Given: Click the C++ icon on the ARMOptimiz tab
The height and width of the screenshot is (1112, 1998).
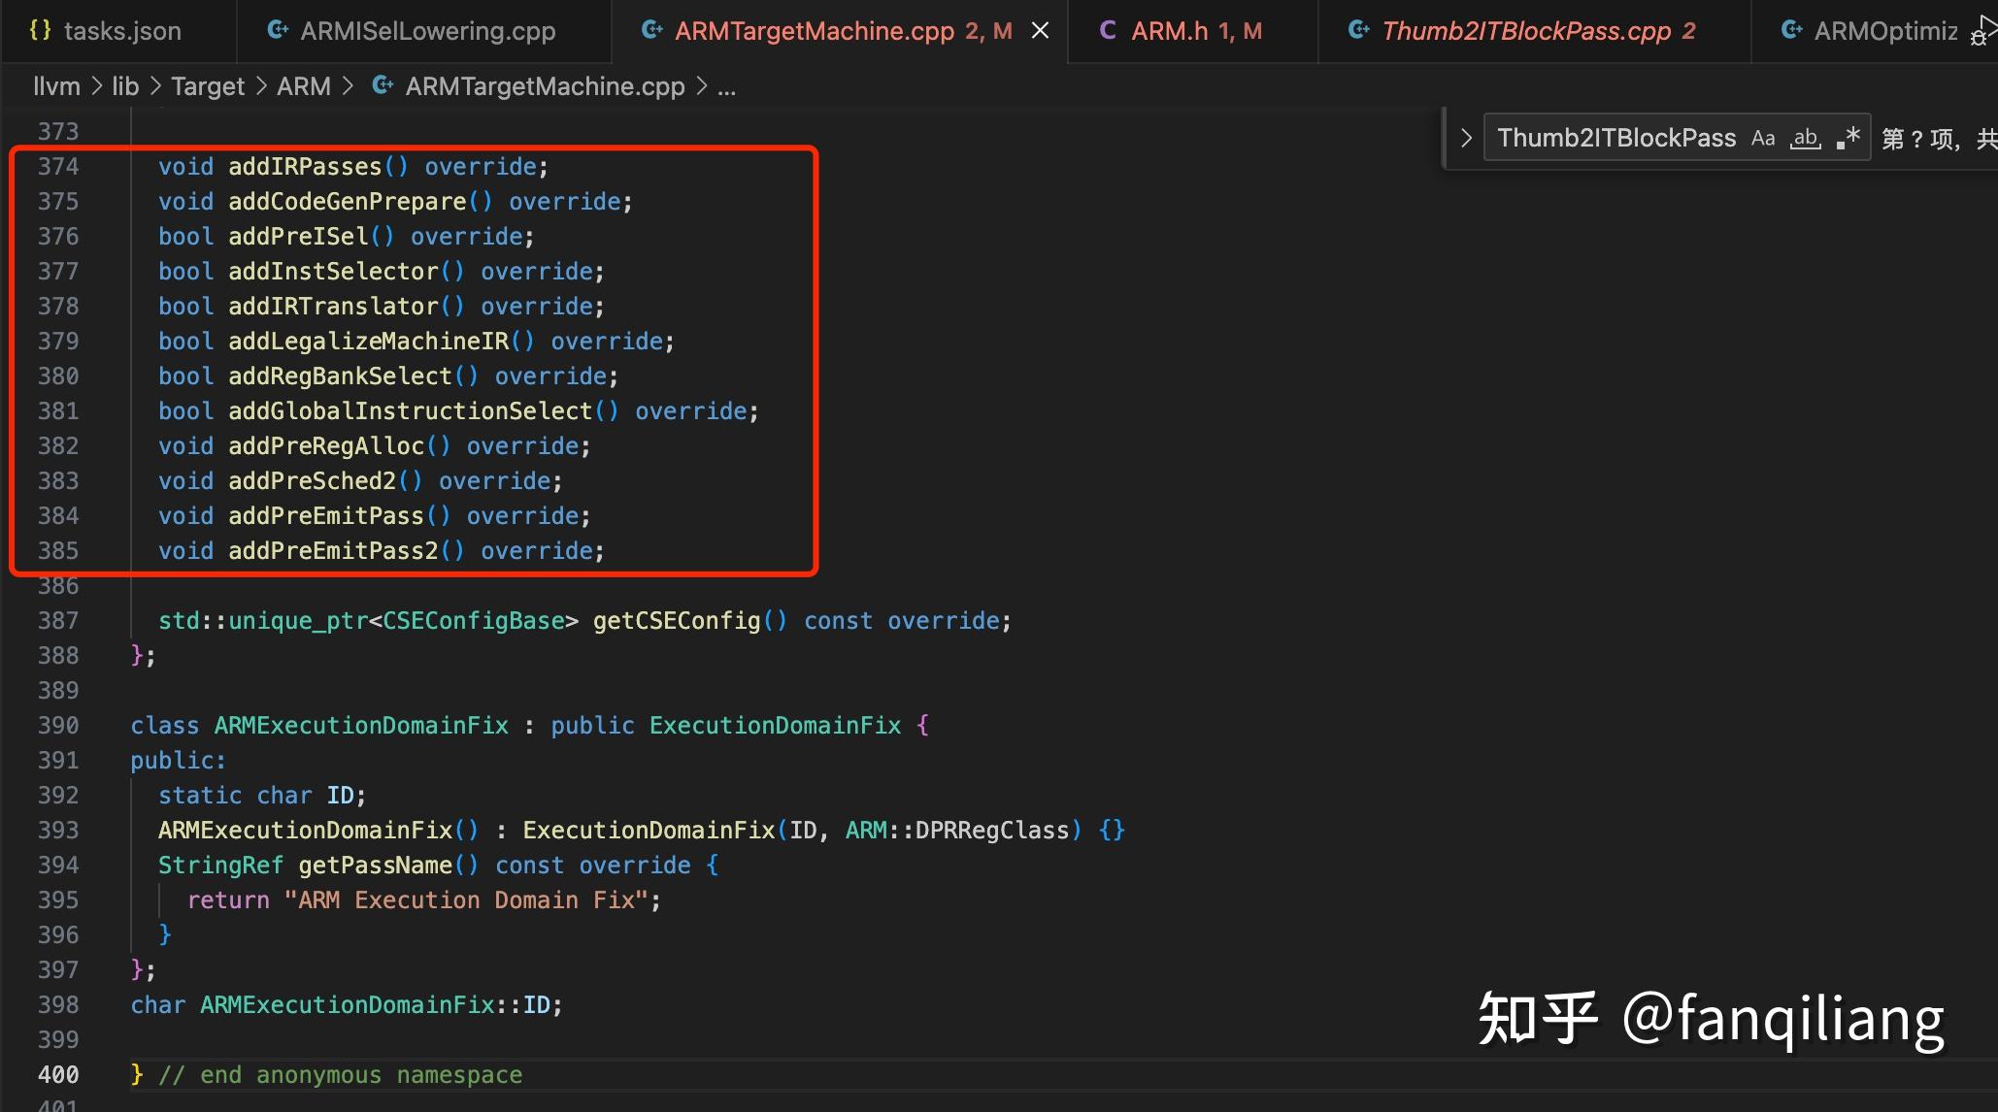Looking at the screenshot, I should [x=1792, y=31].
